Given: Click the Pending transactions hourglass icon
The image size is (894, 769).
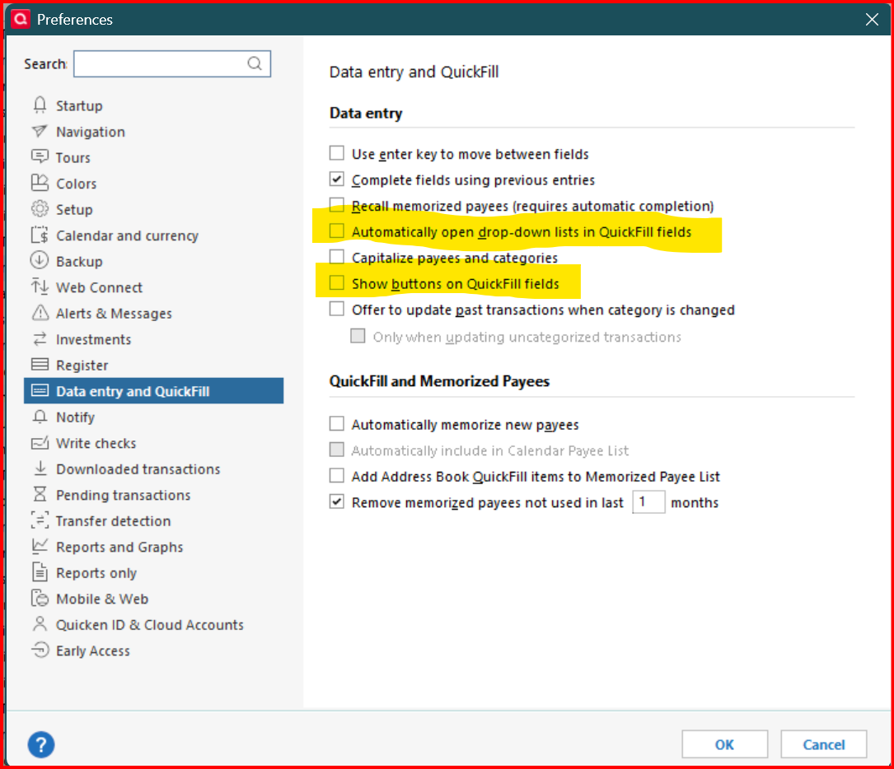Looking at the screenshot, I should pos(40,495).
